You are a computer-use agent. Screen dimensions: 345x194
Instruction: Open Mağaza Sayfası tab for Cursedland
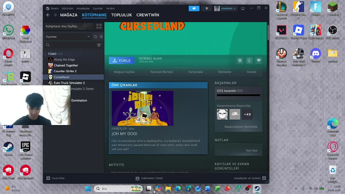click(x=124, y=72)
